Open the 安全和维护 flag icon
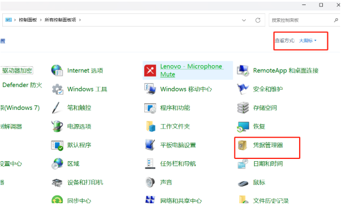The image size is (344, 211). tap(242, 89)
